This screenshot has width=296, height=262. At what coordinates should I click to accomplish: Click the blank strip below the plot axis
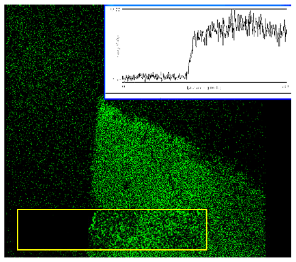(x=197, y=95)
